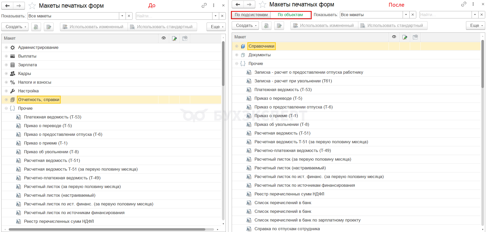Click the settings column header in left table
This screenshot has width=487, height=232.
[x=185, y=38]
